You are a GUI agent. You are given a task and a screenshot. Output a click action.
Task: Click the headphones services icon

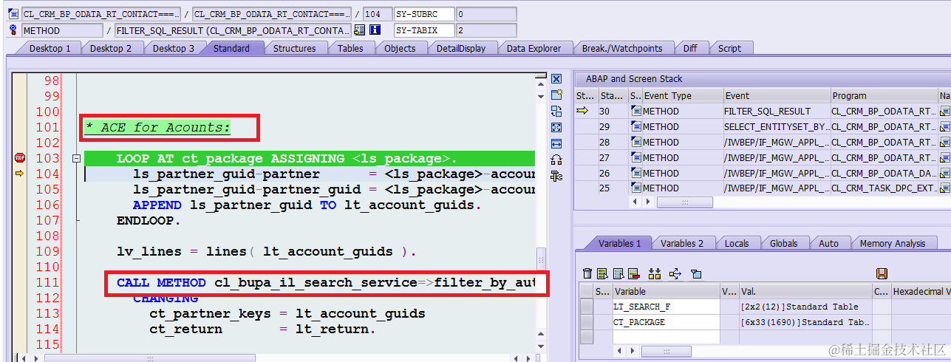557,160
